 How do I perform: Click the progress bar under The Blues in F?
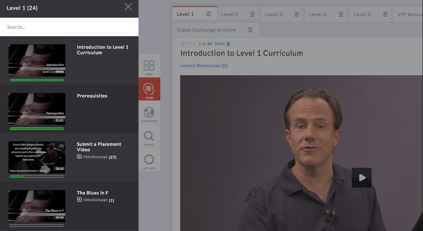(37, 225)
